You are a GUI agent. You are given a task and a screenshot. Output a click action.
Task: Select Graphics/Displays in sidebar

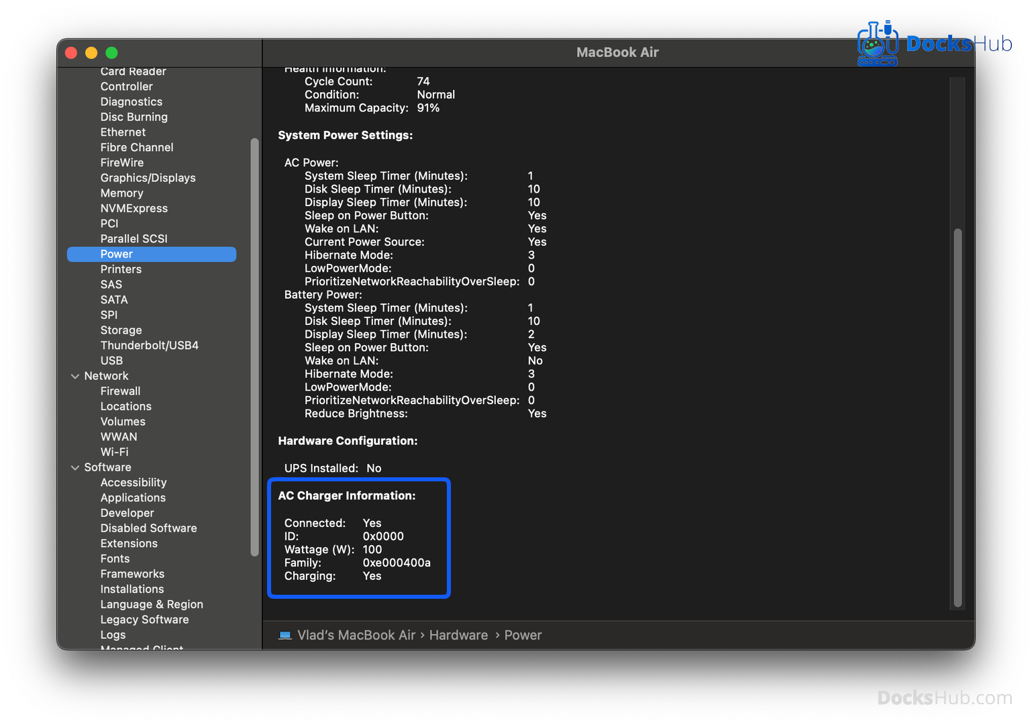[148, 178]
